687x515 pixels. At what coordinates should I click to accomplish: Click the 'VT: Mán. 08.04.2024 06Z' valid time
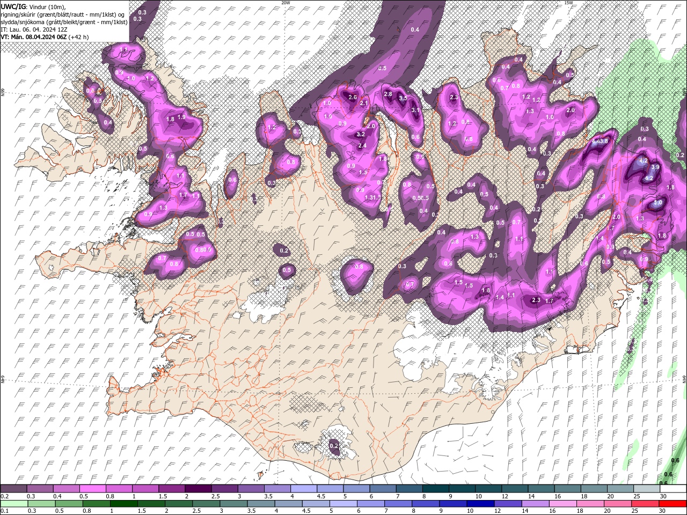(34, 37)
